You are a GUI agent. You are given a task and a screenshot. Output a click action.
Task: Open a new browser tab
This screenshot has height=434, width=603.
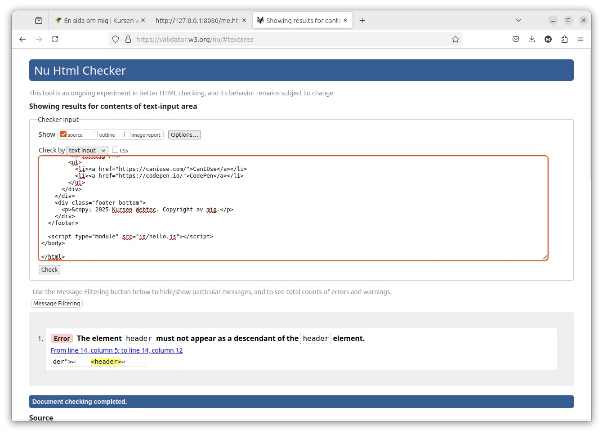pyautogui.click(x=362, y=20)
